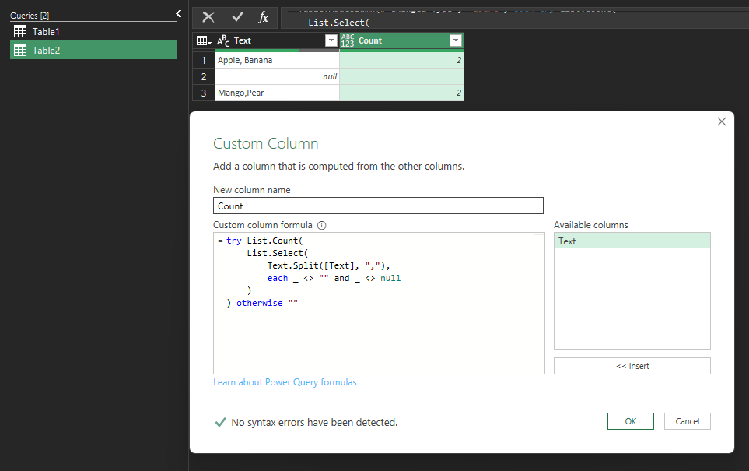Screen dimensions: 749x471
Task: Select Table1 query
Action: (x=93, y=32)
